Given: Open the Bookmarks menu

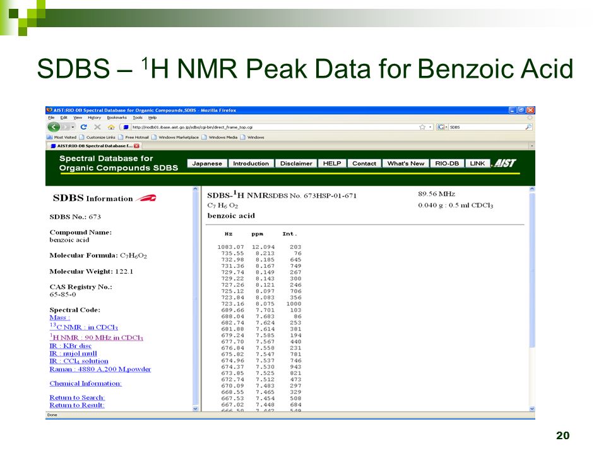Looking at the screenshot, I should click(117, 118).
